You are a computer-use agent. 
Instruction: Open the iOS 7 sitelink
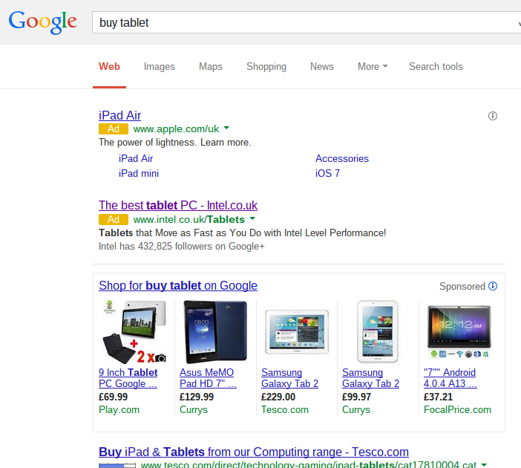327,173
